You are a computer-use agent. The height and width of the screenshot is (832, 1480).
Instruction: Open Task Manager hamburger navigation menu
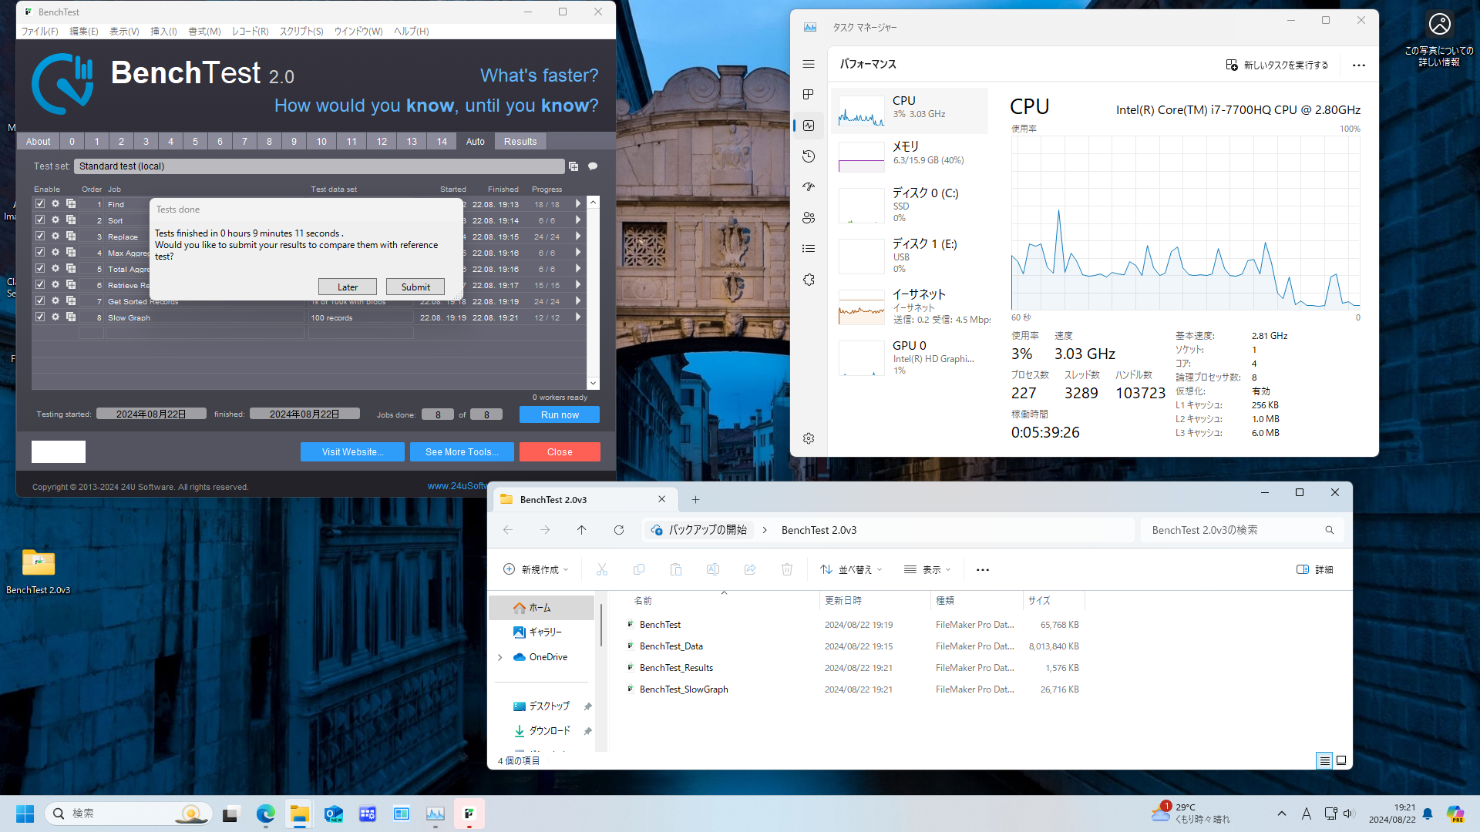(809, 65)
